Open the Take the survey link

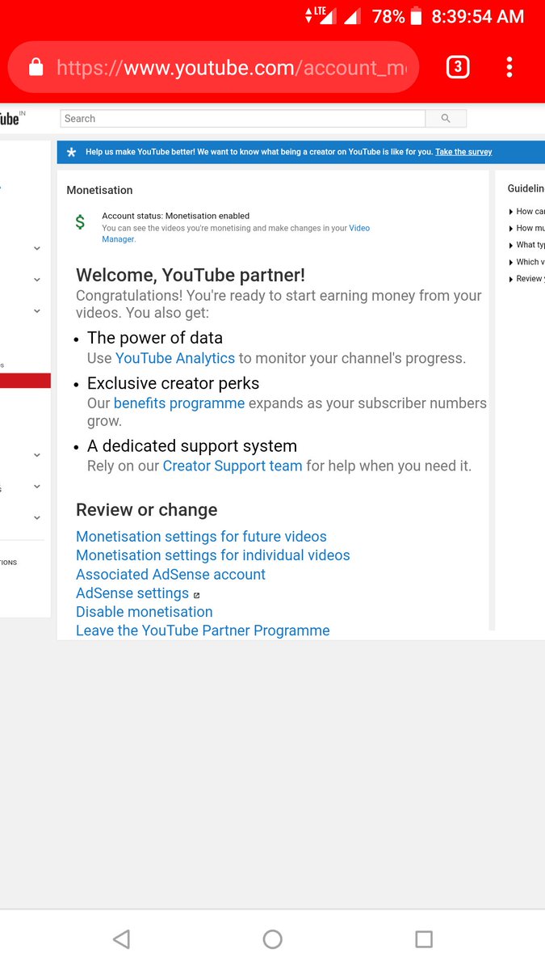tap(463, 152)
